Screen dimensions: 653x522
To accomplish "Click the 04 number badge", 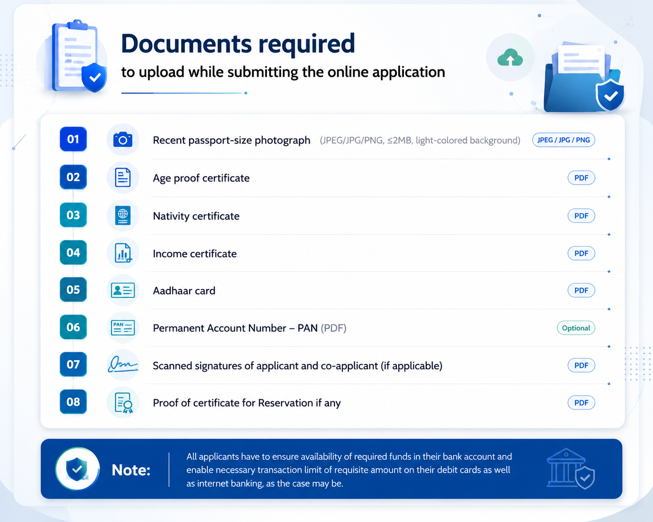I will click(x=73, y=253).
